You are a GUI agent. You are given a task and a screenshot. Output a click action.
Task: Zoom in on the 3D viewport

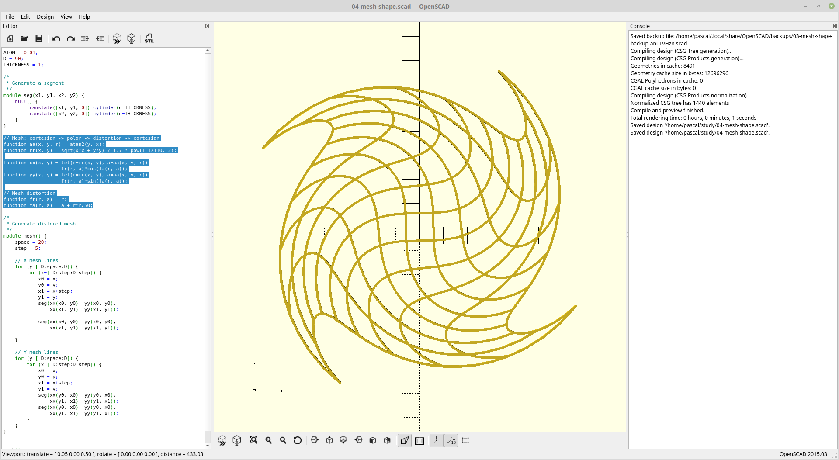click(268, 440)
